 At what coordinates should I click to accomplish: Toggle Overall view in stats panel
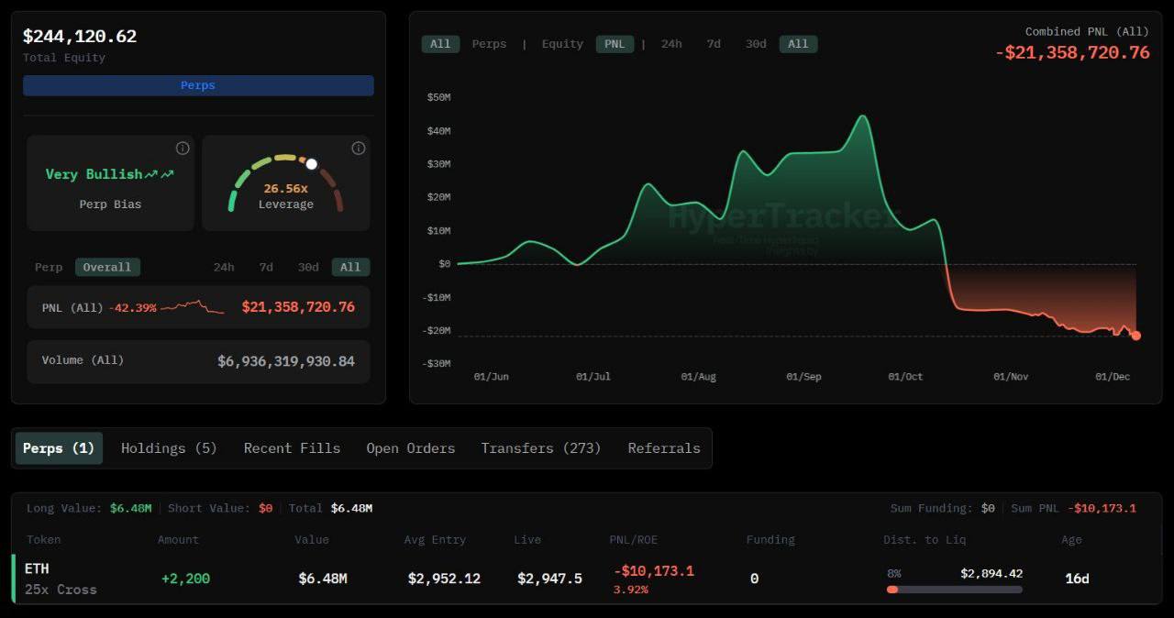coord(107,268)
